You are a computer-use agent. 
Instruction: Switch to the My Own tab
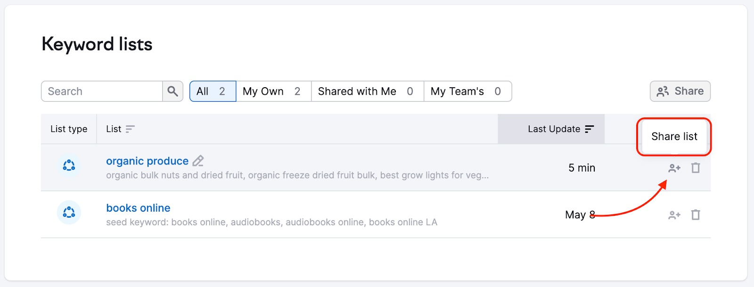tap(272, 91)
